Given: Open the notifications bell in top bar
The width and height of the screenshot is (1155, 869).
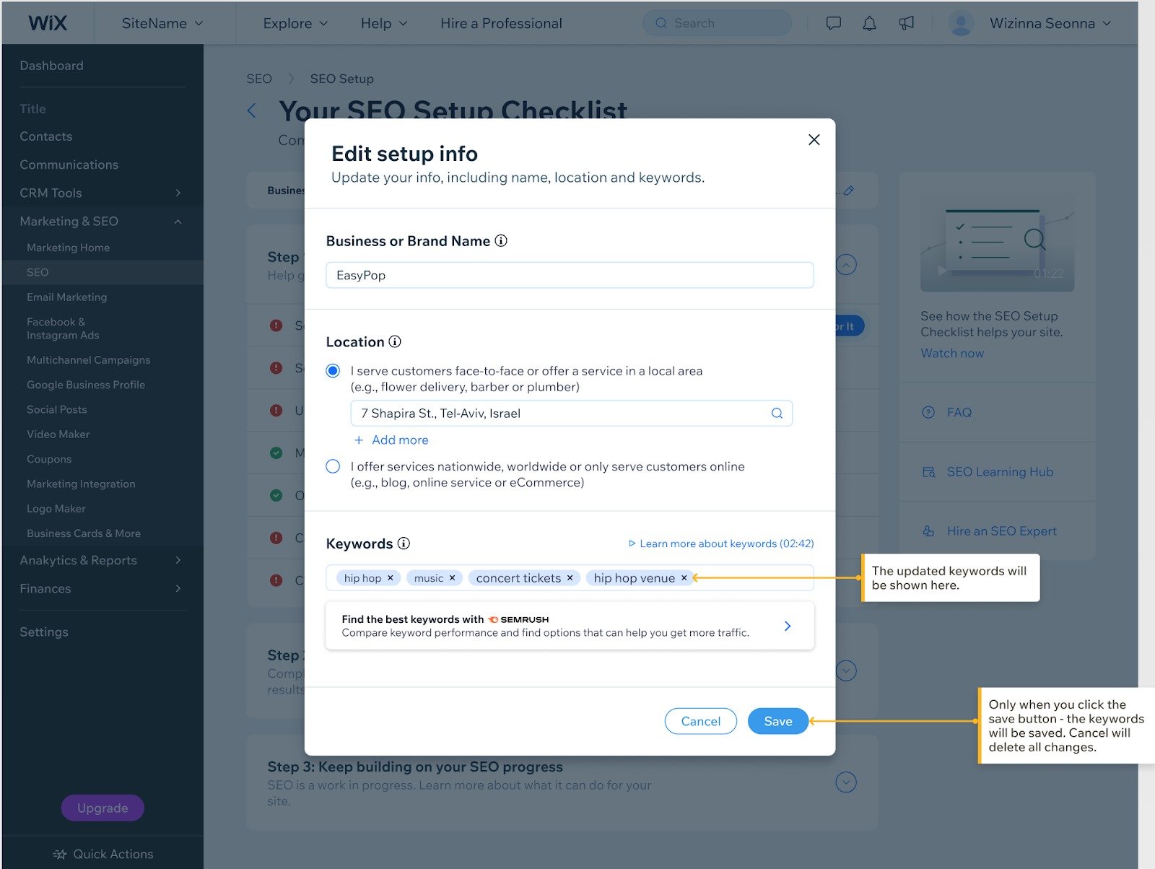Looking at the screenshot, I should pyautogui.click(x=870, y=23).
